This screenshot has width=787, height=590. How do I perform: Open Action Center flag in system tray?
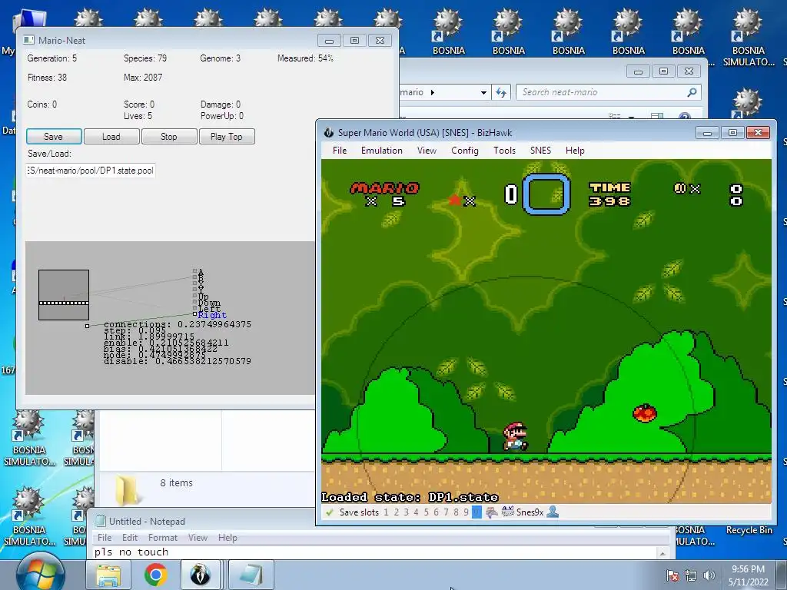tap(672, 575)
